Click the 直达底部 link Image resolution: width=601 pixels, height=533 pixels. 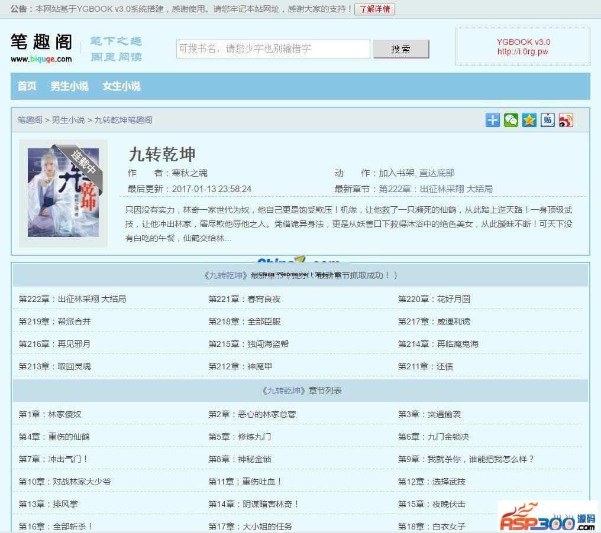pos(437,173)
